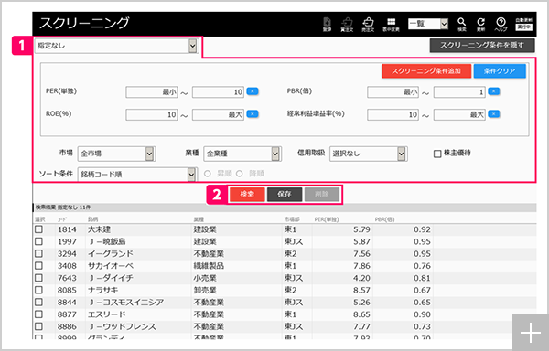Click スクリーニング条件を隠す button
The height and width of the screenshot is (351, 549).
(x=482, y=46)
